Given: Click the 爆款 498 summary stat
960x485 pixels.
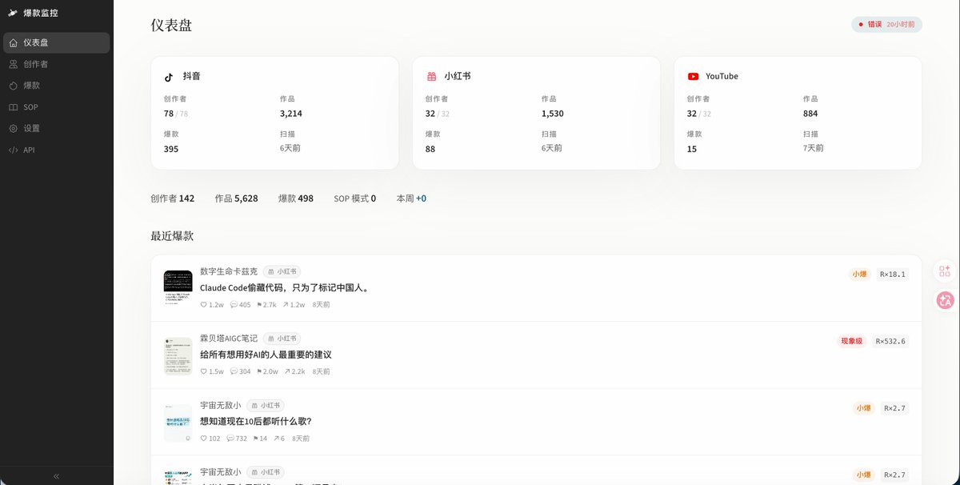Looking at the screenshot, I should tap(296, 198).
